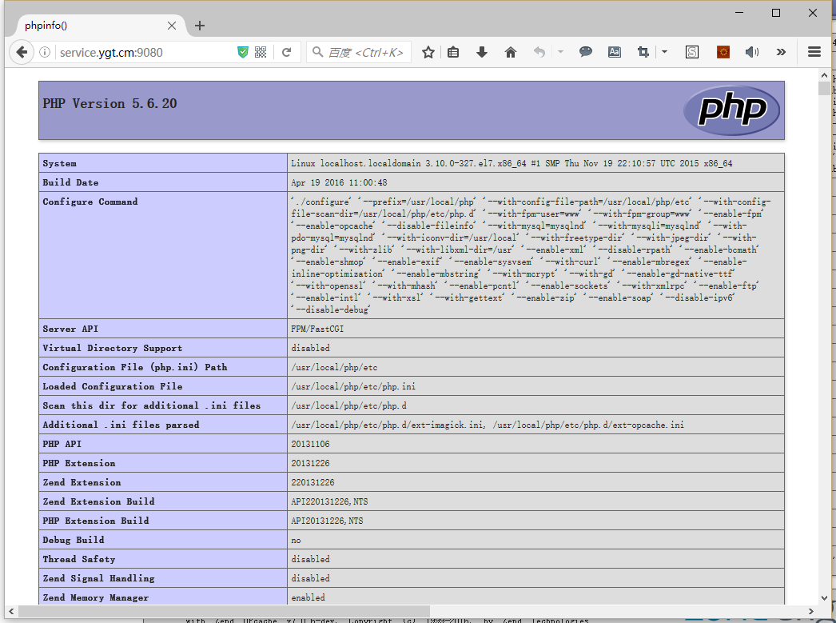This screenshot has height=623, width=836.
Task: Click the horizontal scrollbar thumb
Action: [x=224, y=612]
